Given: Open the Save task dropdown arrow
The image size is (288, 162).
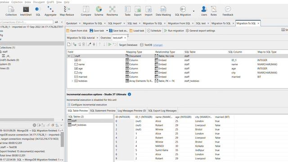Looking at the screenshot, I should 107,31.
